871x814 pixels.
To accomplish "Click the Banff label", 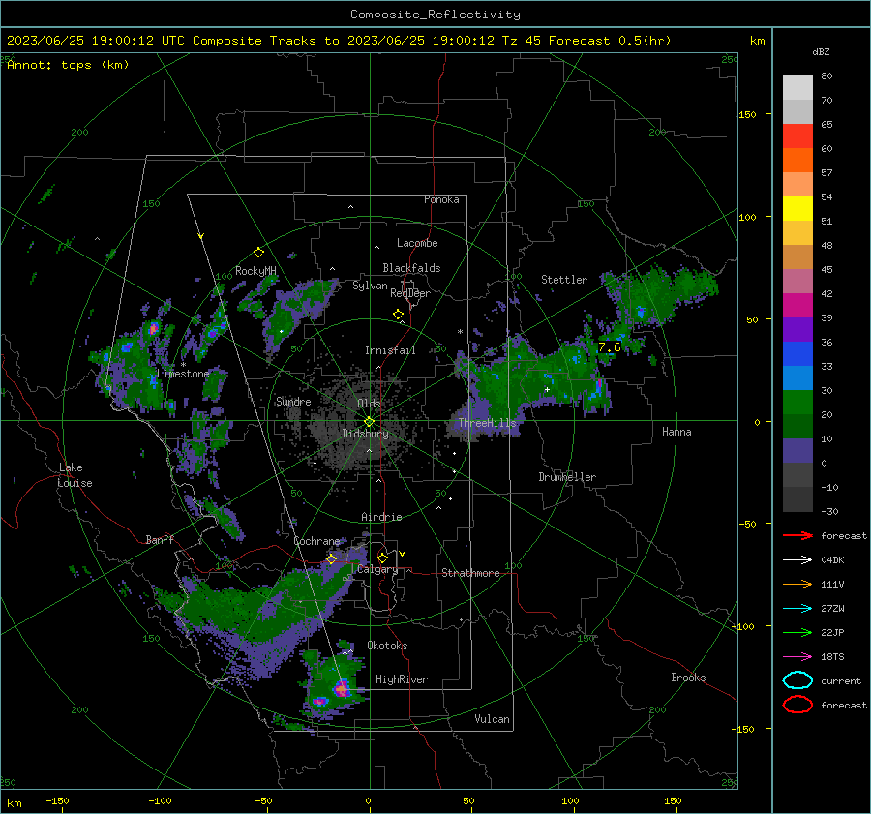I will [x=160, y=539].
